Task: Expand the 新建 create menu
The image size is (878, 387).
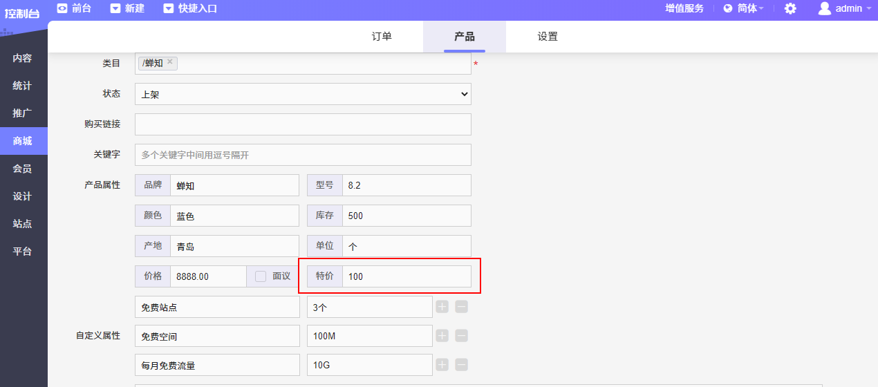Action: pyautogui.click(x=127, y=8)
